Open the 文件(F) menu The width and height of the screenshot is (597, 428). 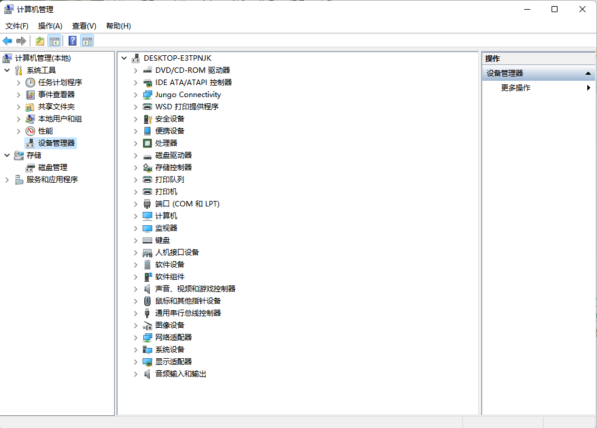[17, 26]
